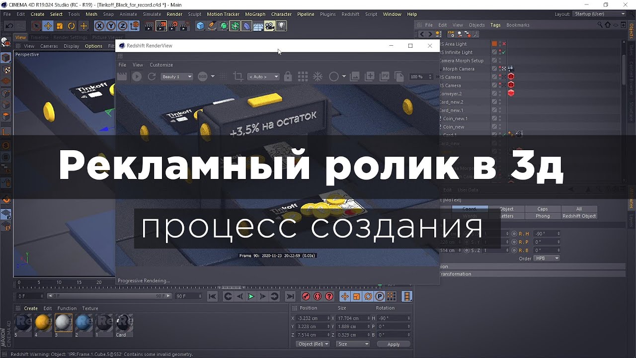Toggle layer square of RS Area Light
The image size is (636, 358).
click(494, 44)
